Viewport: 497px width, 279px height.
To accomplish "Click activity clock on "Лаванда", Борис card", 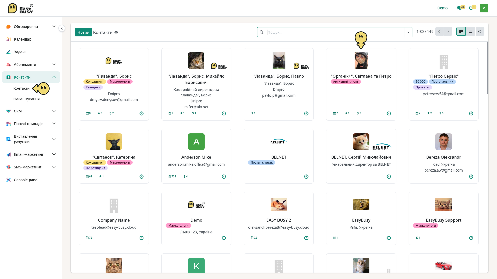I will (x=141, y=113).
